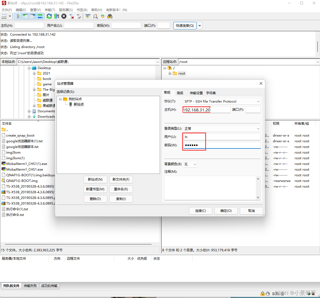Cancel the current operation

(64, 16)
